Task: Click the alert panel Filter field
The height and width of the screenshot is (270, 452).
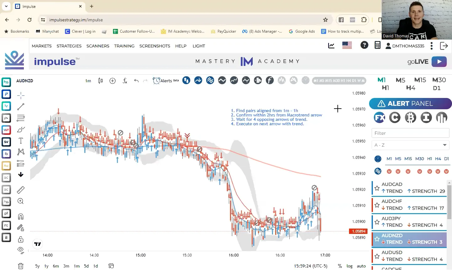Action: (410, 133)
